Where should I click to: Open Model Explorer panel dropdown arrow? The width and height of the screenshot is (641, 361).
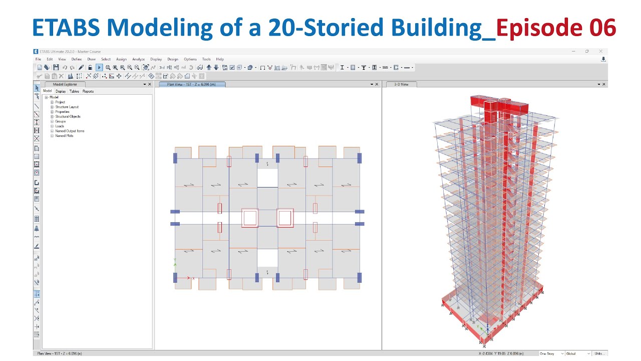pyautogui.click(x=145, y=84)
